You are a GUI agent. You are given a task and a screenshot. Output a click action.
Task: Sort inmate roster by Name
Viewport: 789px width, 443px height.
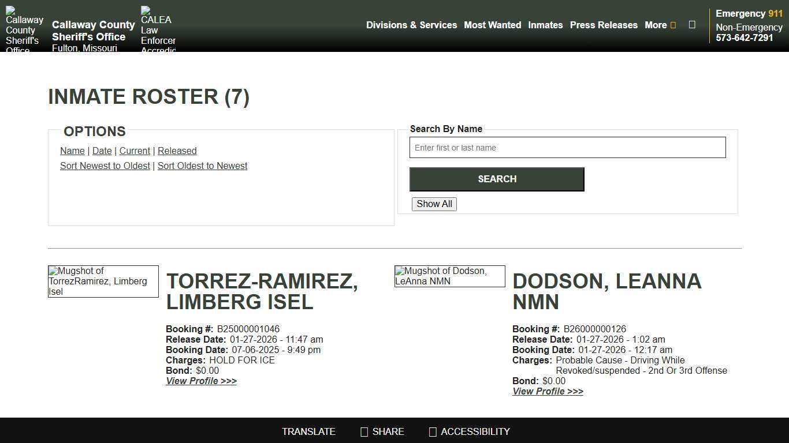(x=72, y=151)
